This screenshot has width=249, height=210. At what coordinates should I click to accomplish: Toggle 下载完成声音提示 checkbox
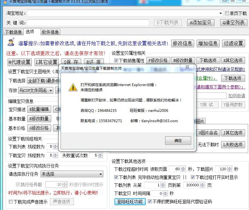click(x=11, y=202)
